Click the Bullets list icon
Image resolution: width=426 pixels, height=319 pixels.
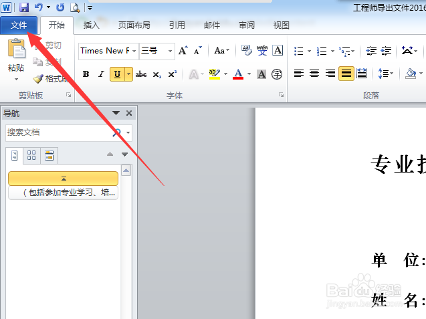pyautogui.click(x=299, y=51)
